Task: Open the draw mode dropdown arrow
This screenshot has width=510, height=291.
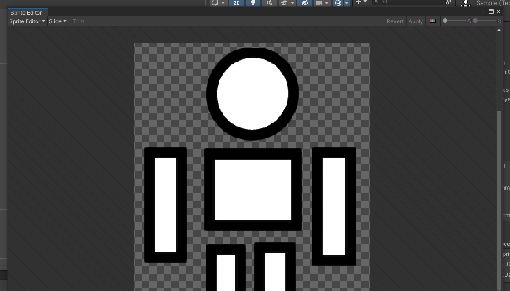Action: (x=223, y=3)
